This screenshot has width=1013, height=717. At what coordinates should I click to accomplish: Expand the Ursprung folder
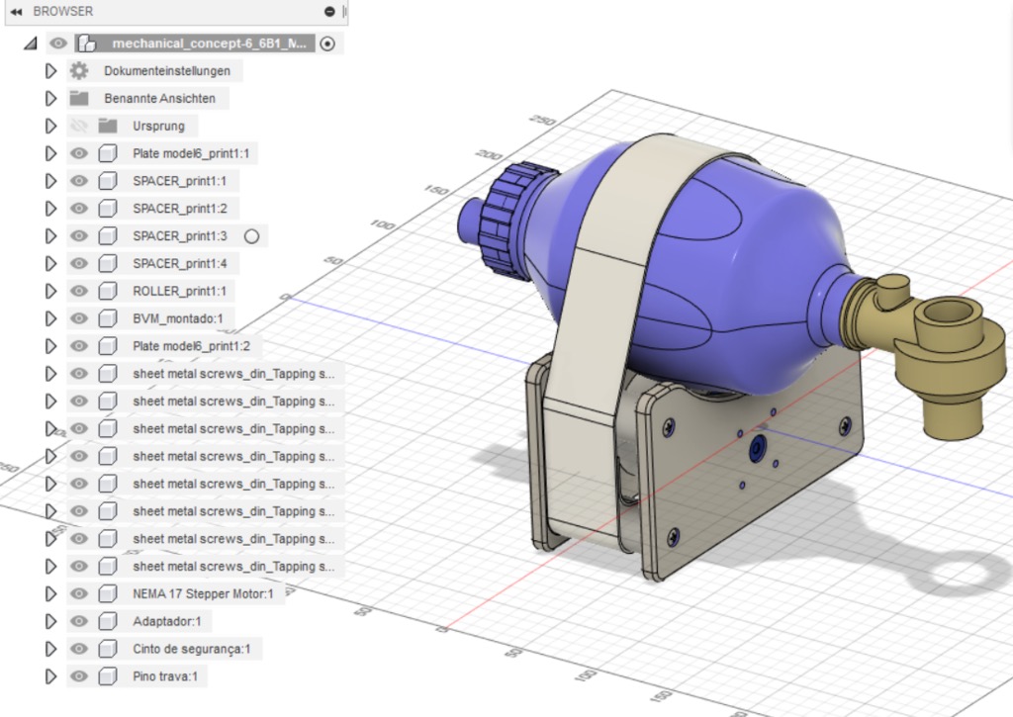pos(51,126)
